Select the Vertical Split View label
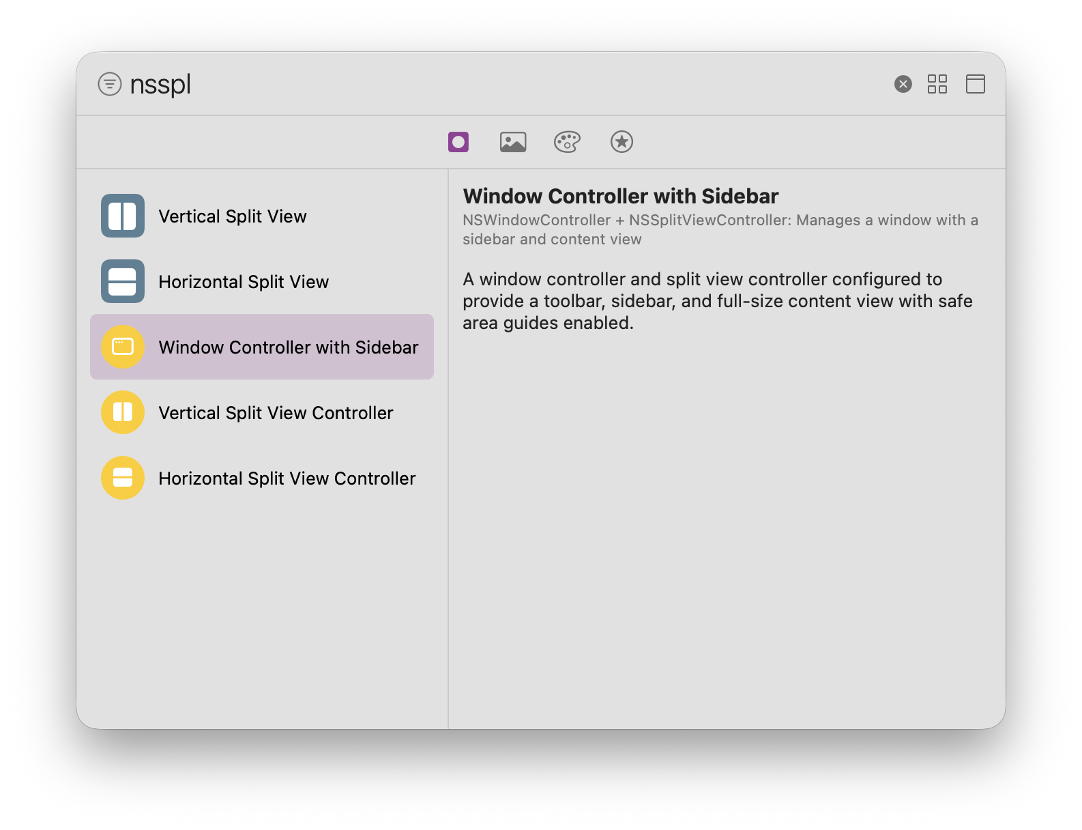The height and width of the screenshot is (830, 1082). (233, 216)
